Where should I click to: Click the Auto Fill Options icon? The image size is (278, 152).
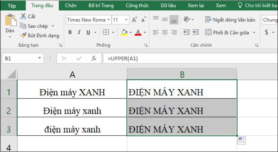point(242,141)
